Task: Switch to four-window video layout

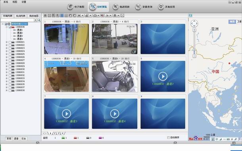Action: [x=49, y=15]
